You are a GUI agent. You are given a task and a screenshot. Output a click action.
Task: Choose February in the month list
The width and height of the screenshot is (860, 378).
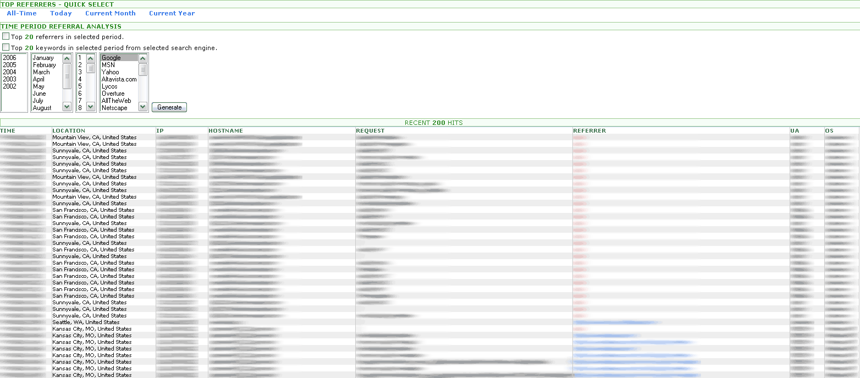pyautogui.click(x=47, y=65)
